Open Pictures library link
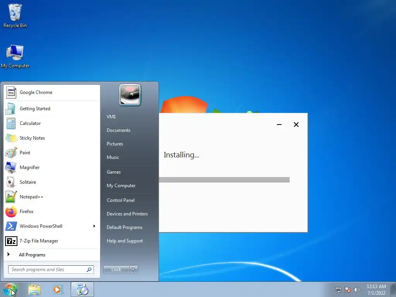Image resolution: width=396 pixels, height=297 pixels. pyautogui.click(x=114, y=144)
